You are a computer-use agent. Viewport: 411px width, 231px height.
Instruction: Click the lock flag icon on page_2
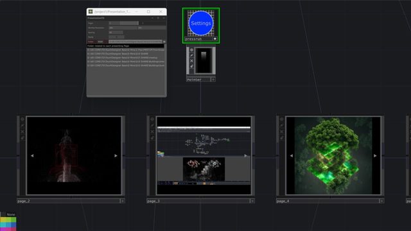tap(22, 137)
